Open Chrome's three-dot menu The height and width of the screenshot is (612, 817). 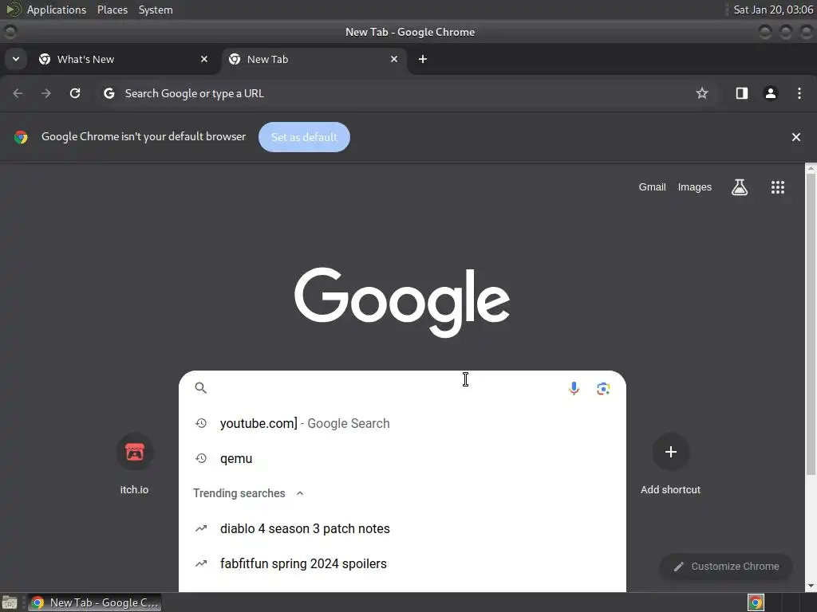(799, 93)
